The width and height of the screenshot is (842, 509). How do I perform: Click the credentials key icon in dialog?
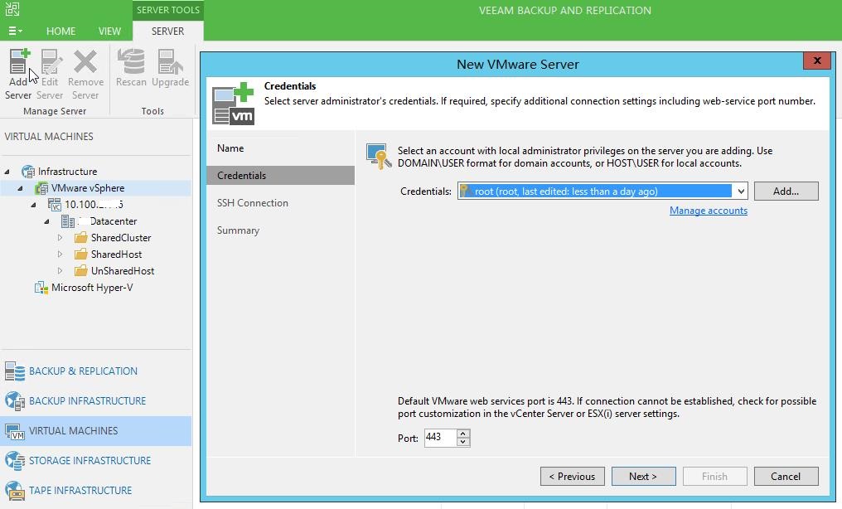379,156
